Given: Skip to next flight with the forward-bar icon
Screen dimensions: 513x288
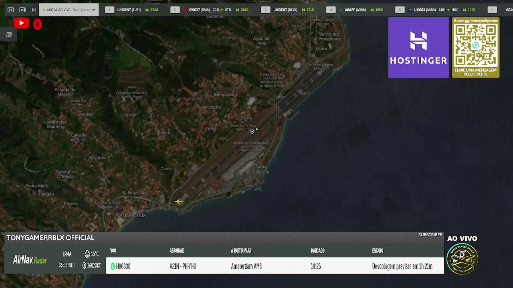Looking at the screenshot, I should tap(34, 10).
